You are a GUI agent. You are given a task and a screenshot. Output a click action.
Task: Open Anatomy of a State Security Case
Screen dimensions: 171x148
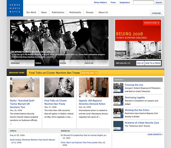(x=142, y=123)
